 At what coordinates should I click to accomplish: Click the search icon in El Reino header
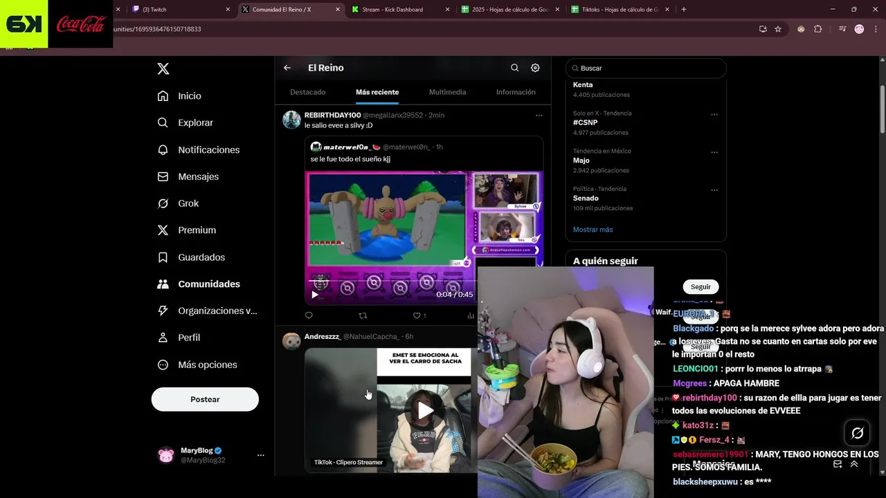514,68
